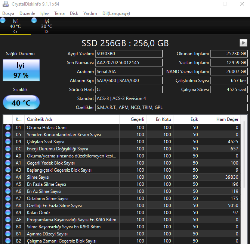Click the Çalıştırılma Sayısı 657 kez value
The image size is (250, 244).
pos(229,81)
